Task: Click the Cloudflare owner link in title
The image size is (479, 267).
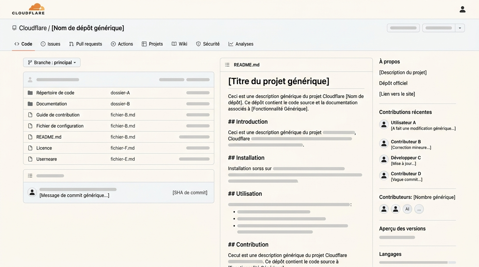Action: tap(33, 28)
